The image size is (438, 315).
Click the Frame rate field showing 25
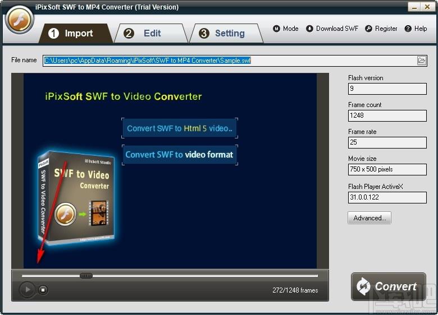pyautogui.click(x=387, y=142)
